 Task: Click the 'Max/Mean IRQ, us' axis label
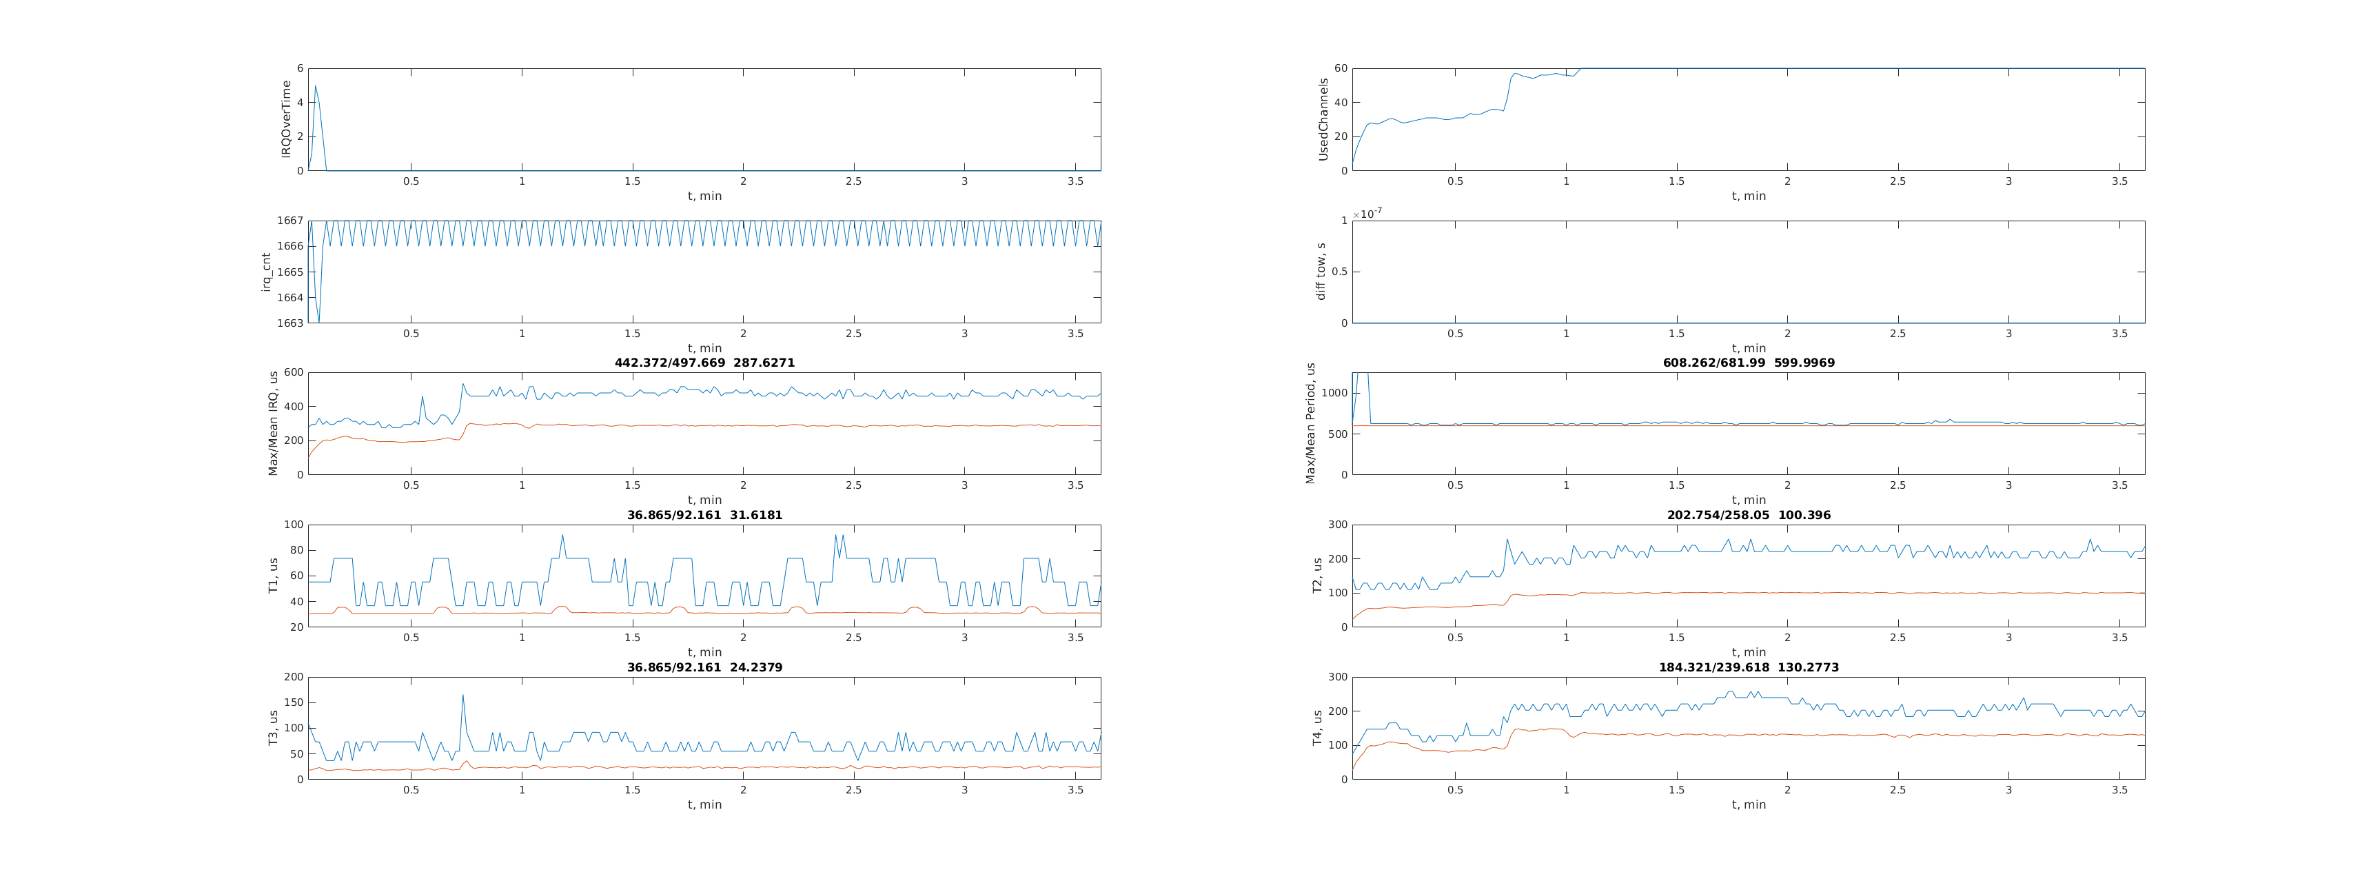(274, 423)
